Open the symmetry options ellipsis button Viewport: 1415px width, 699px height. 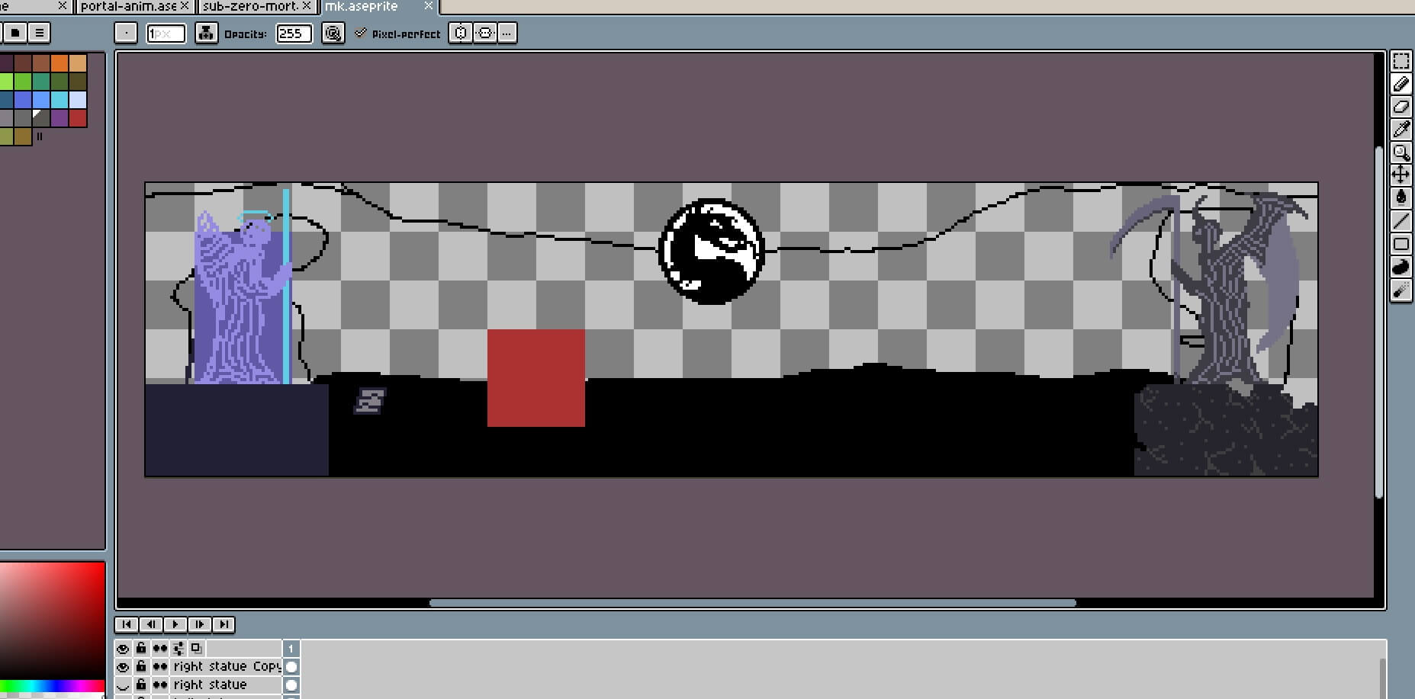tap(507, 33)
